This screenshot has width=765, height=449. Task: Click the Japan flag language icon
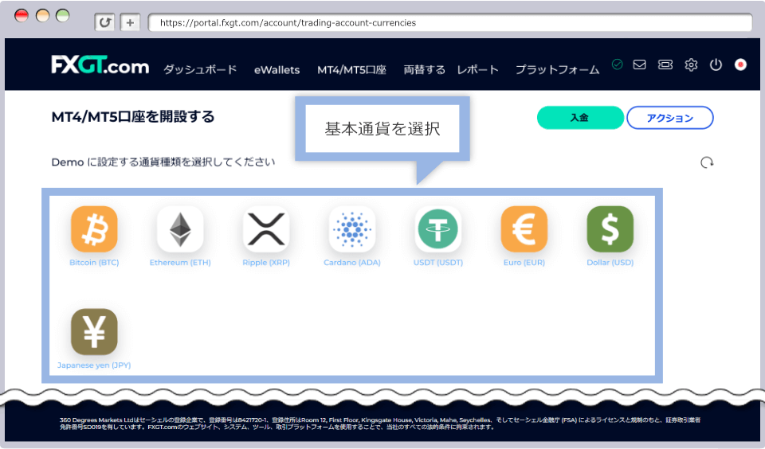[740, 64]
